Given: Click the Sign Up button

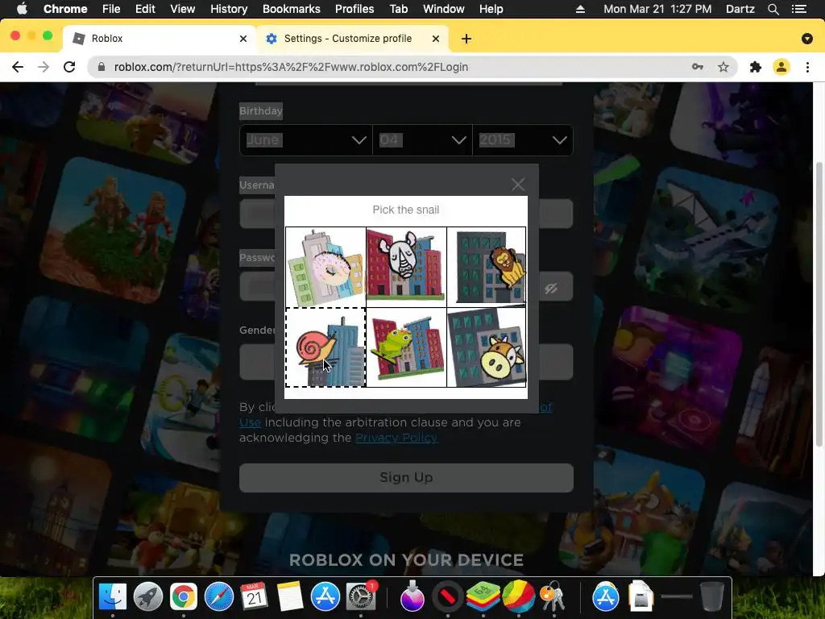Looking at the screenshot, I should [406, 477].
